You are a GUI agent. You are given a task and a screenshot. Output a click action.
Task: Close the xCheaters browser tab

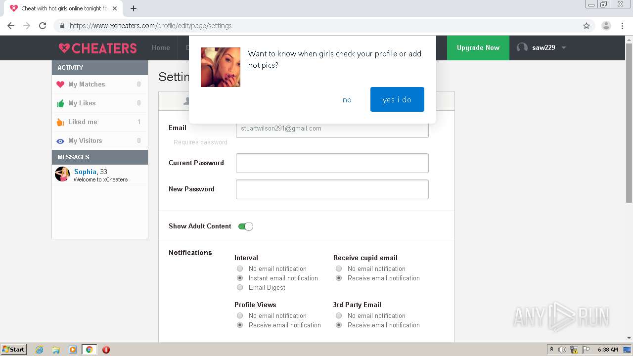[x=115, y=8]
